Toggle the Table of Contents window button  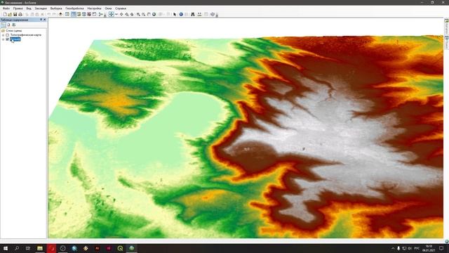pos(74,14)
